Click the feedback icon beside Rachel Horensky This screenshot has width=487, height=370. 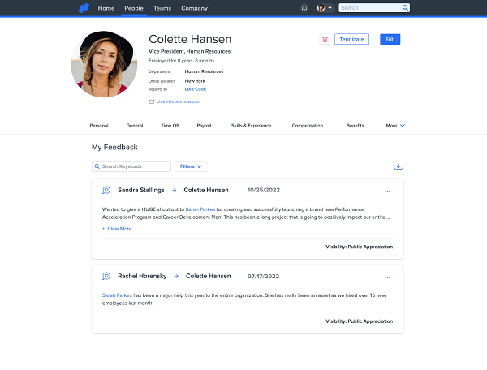click(x=106, y=276)
